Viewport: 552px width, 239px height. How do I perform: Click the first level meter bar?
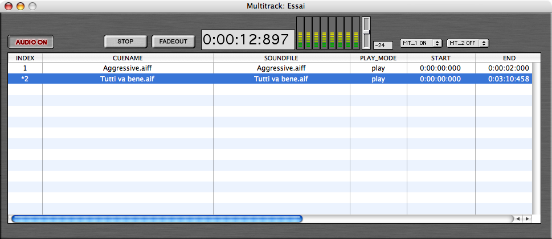coord(300,32)
